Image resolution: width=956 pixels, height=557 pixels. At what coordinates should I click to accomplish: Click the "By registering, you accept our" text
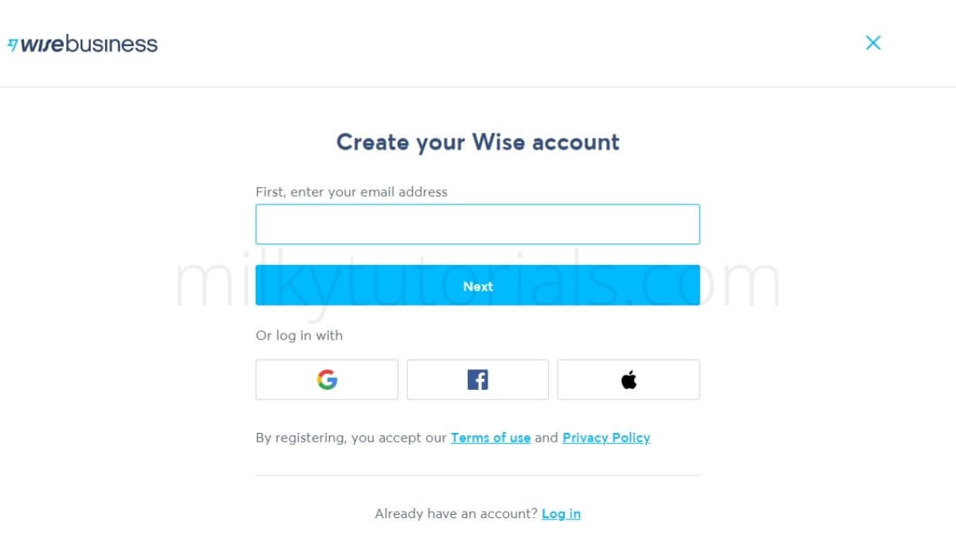pos(351,438)
